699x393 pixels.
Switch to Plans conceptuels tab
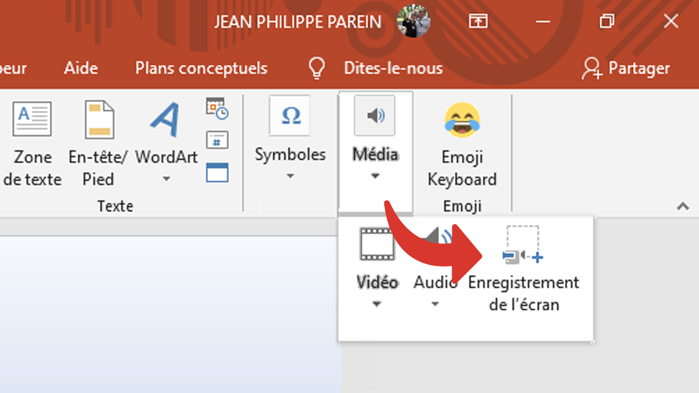click(201, 68)
